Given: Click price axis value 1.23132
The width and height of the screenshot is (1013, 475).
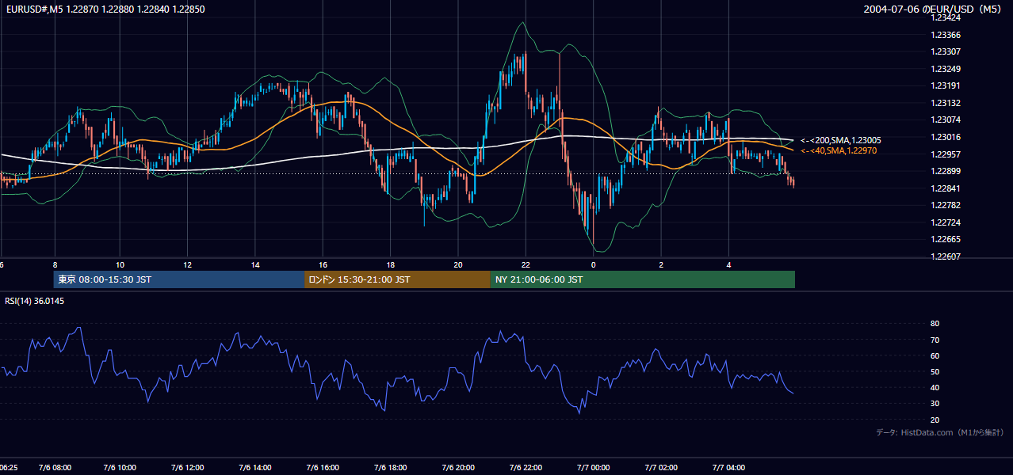Looking at the screenshot, I should (x=945, y=103).
